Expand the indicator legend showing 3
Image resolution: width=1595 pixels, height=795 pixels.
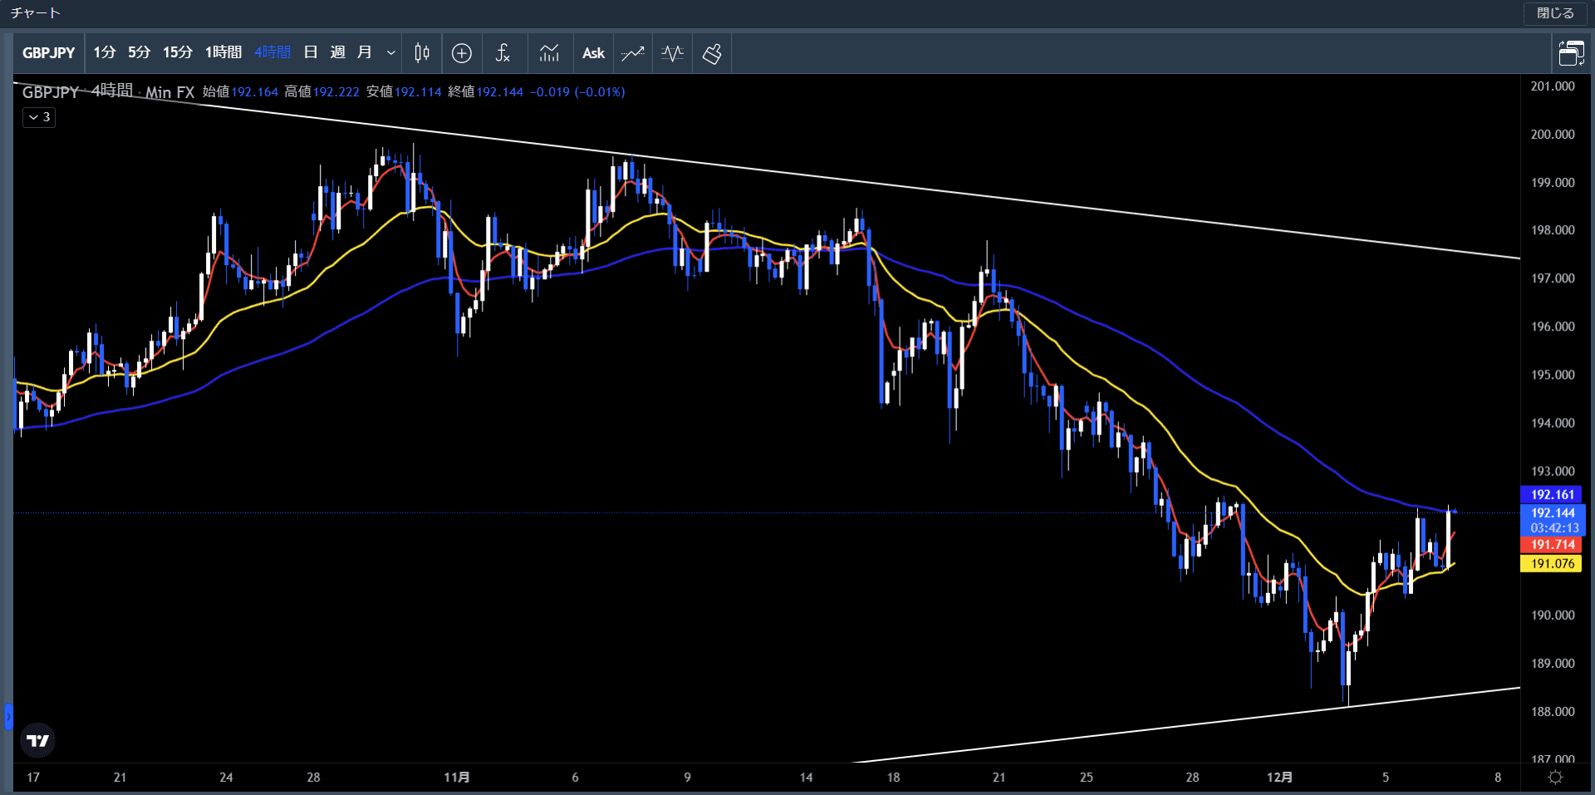point(39,117)
